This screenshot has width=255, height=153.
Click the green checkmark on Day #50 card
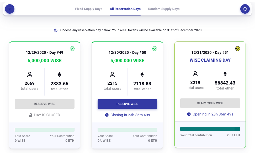click(x=155, y=49)
